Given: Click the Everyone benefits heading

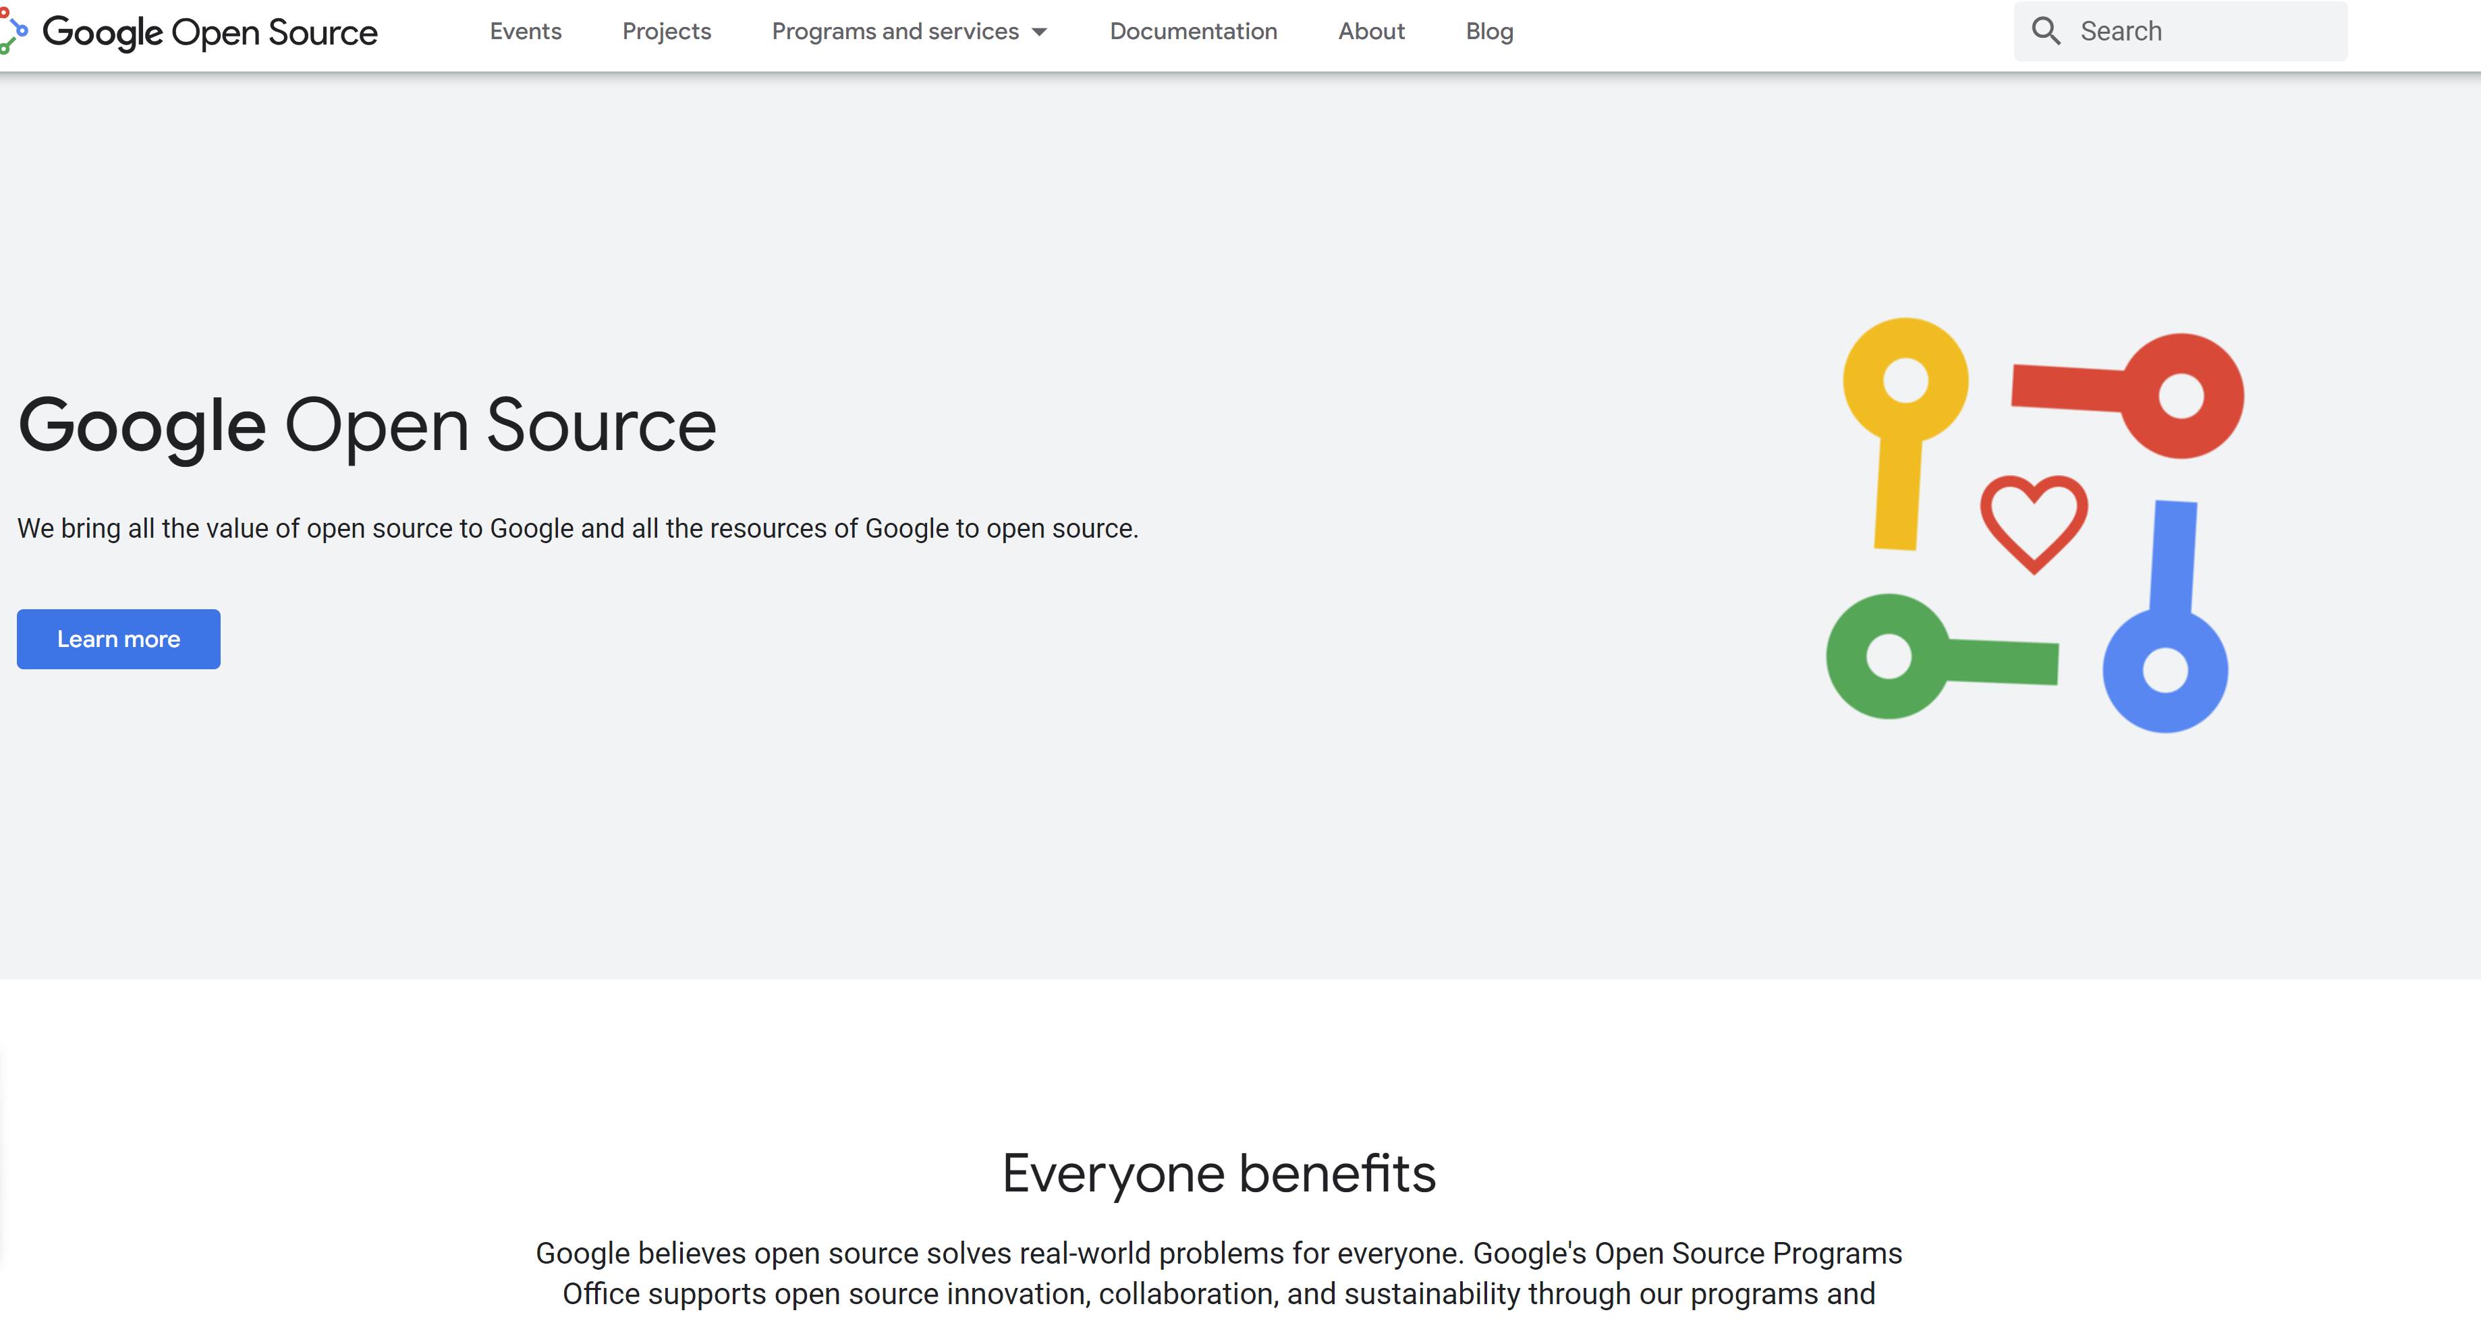Looking at the screenshot, I should (1219, 1174).
